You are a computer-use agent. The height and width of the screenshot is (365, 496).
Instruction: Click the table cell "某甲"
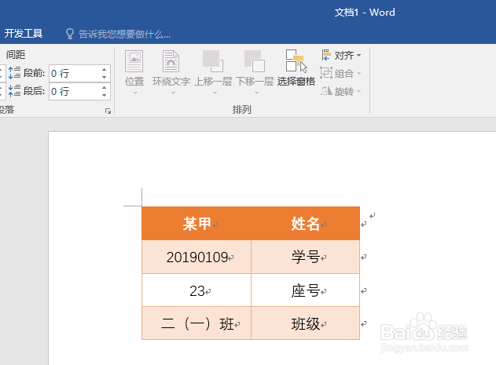pyautogui.click(x=197, y=224)
